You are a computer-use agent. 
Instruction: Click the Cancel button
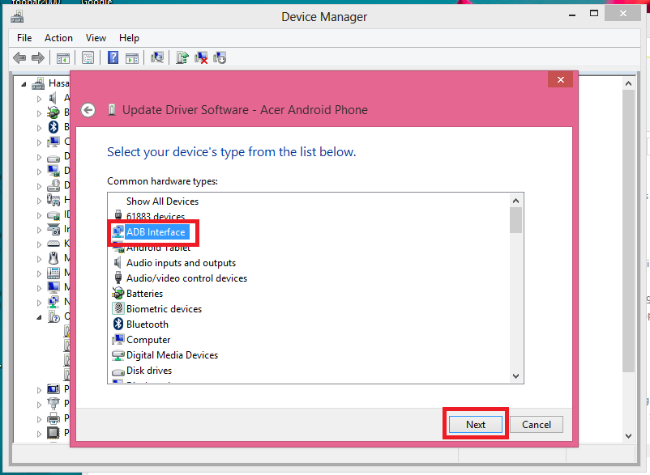(x=536, y=424)
